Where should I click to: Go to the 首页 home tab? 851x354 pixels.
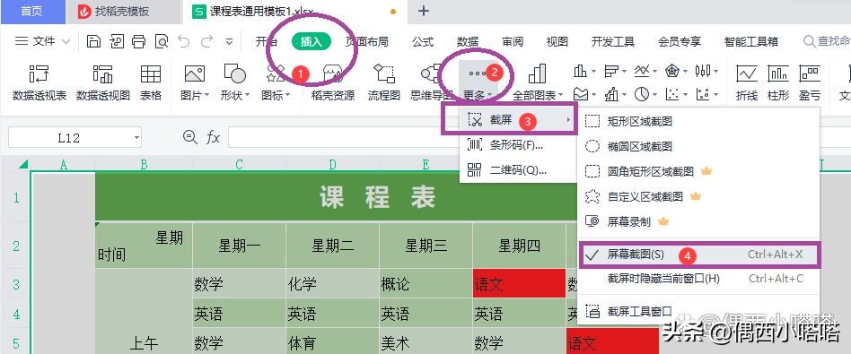point(31,12)
